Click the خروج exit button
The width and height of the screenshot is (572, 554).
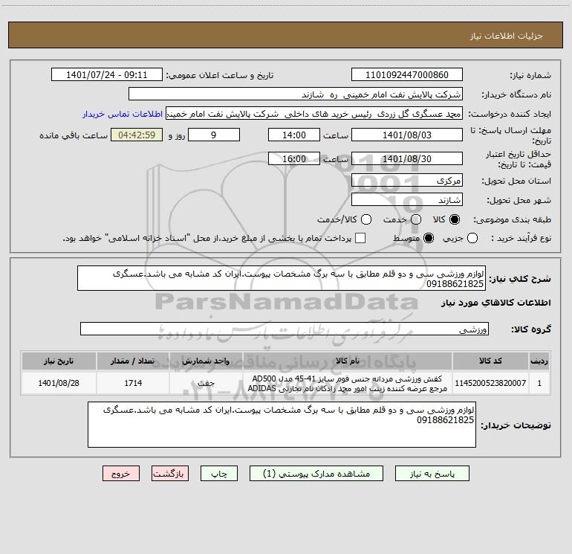[121, 473]
